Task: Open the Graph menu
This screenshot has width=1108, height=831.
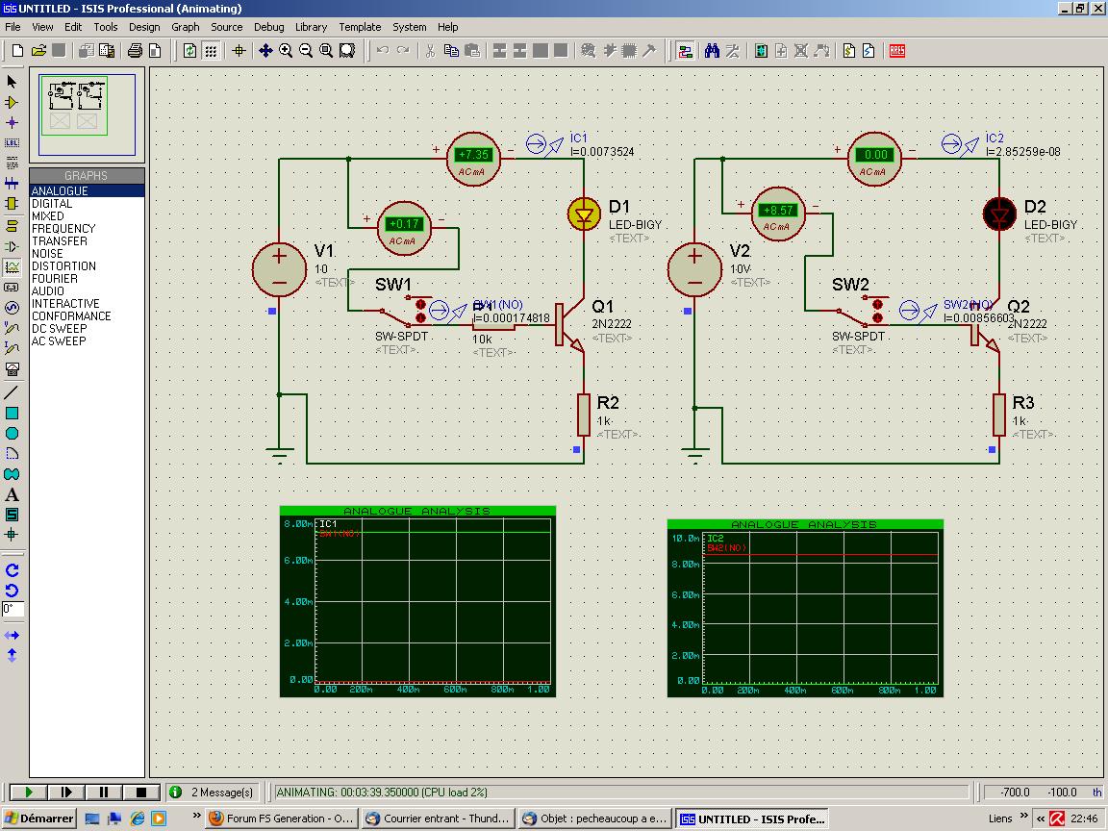Action: (186, 27)
